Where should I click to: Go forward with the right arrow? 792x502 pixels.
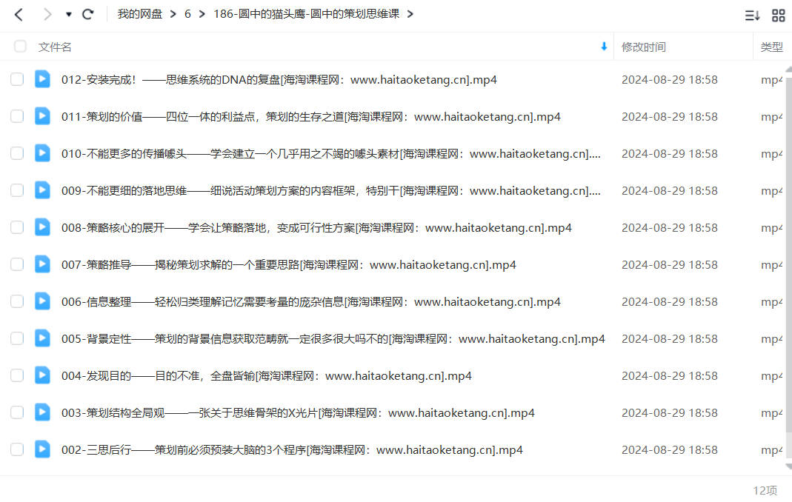click(x=47, y=14)
